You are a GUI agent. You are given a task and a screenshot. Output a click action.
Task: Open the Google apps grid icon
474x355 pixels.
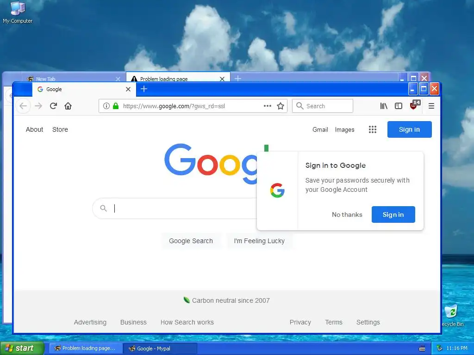pos(373,129)
